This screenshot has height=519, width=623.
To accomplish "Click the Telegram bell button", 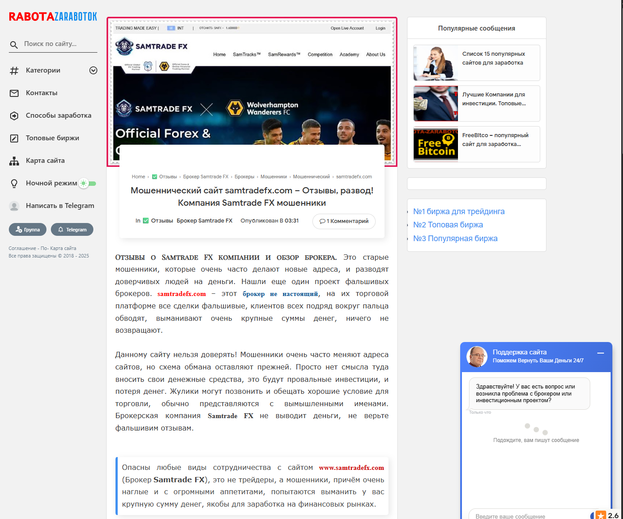I will pos(72,230).
